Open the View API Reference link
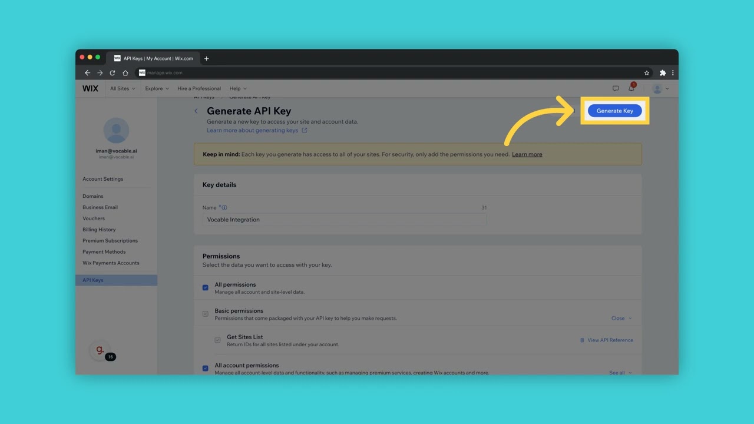This screenshot has height=424, width=754. tap(606, 340)
